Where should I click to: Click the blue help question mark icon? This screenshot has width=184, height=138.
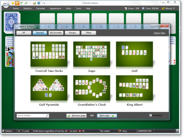[x=39, y=3]
